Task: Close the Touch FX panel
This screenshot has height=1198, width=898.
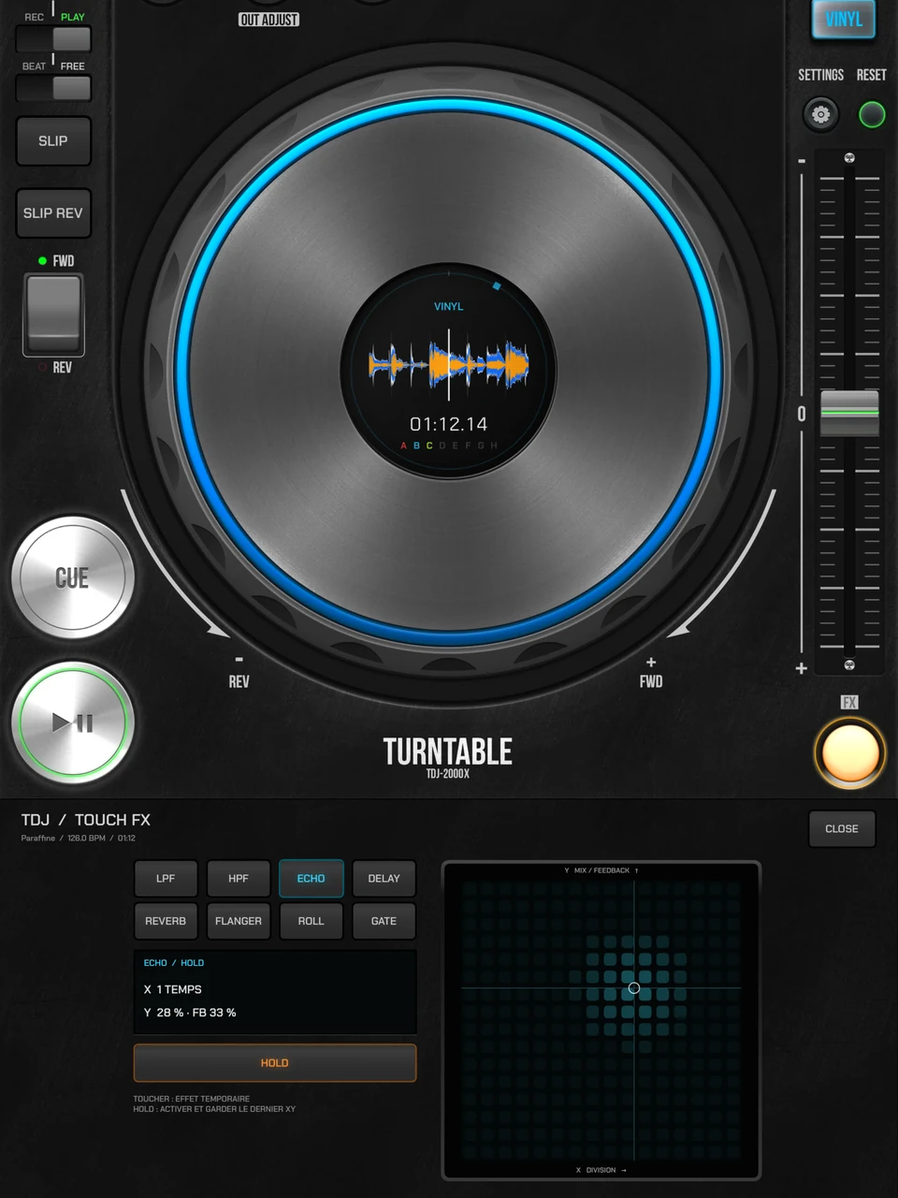Action: click(x=842, y=828)
